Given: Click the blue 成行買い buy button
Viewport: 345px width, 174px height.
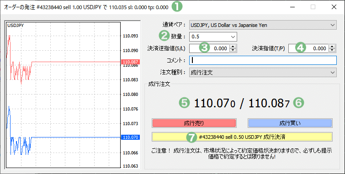Looking at the screenshot, I should click(290, 123).
